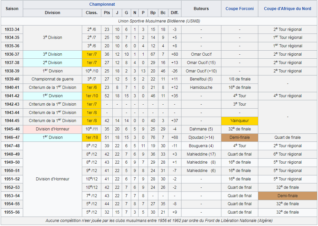Select the 1936-37 season cell
This screenshot has height=226, width=318.
12,54
